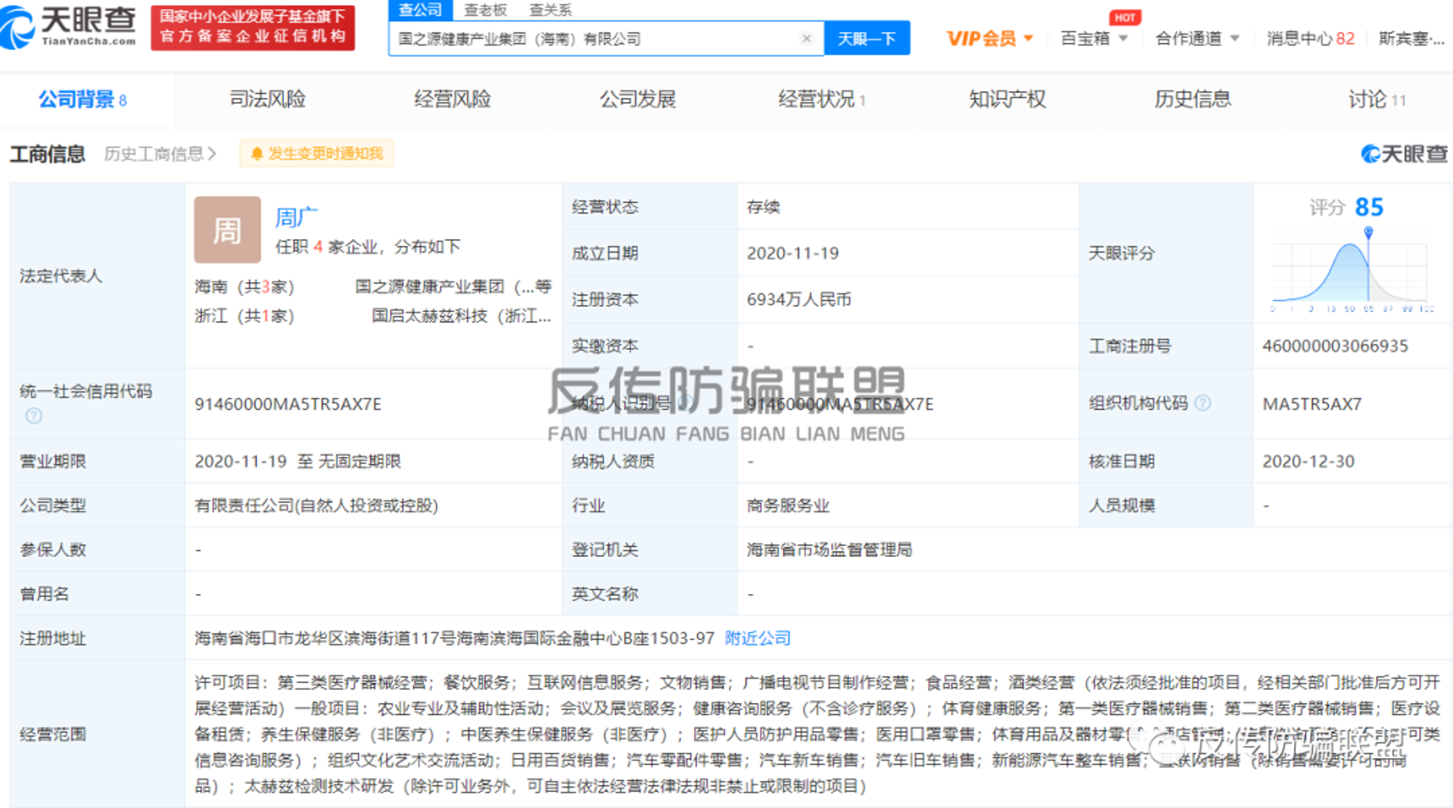Image resolution: width=1453 pixels, height=808 pixels.
Task: Click the 附近公司 link
Action: pyautogui.click(x=758, y=638)
